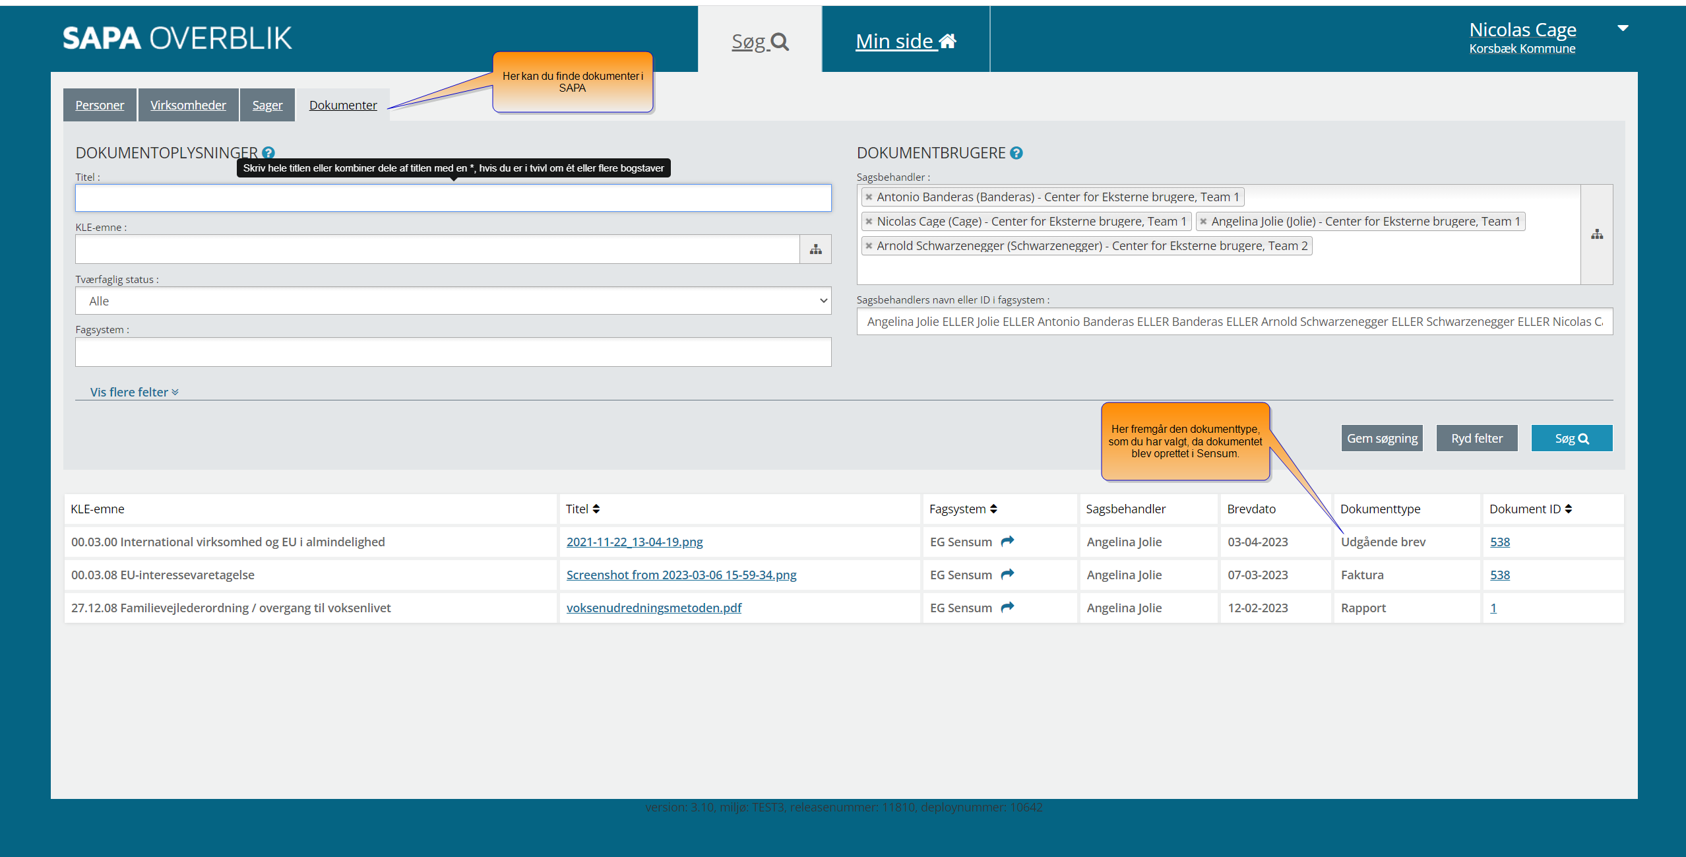
Task: Open the Tværfaglig status dropdown
Action: [453, 301]
